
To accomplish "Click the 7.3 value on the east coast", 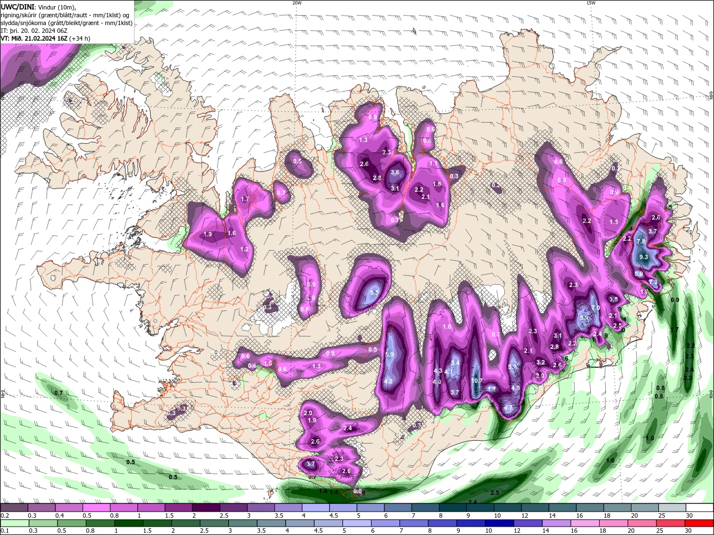I will point(653,283).
